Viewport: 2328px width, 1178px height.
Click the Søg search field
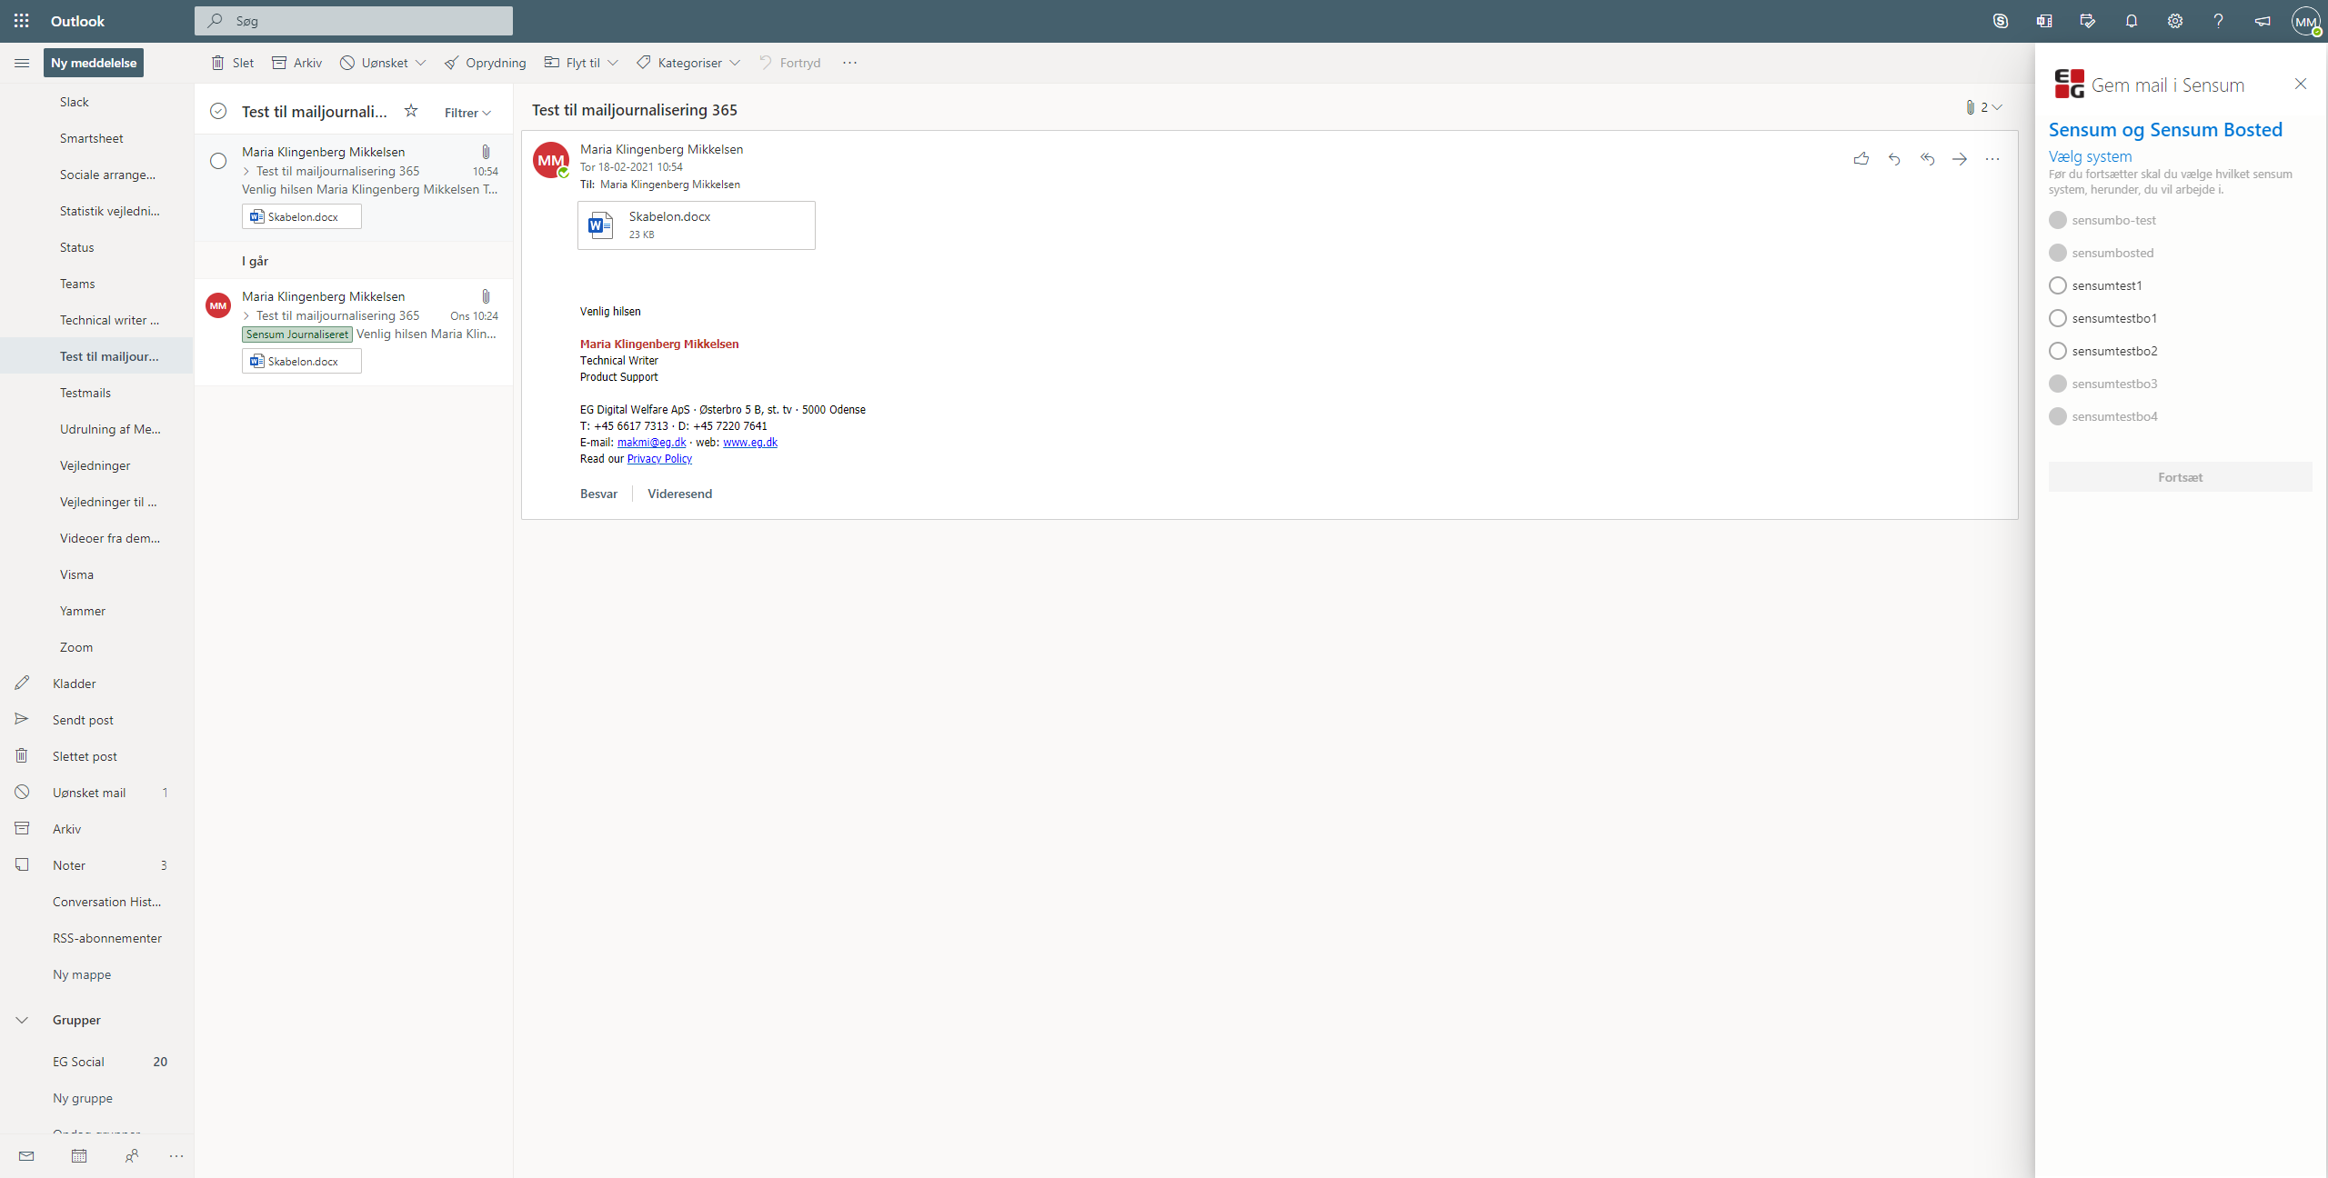(354, 21)
